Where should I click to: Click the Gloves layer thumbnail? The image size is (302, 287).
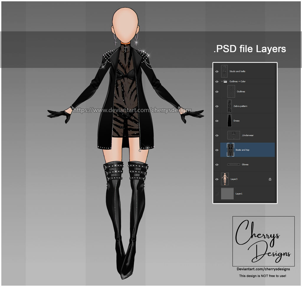(233, 164)
